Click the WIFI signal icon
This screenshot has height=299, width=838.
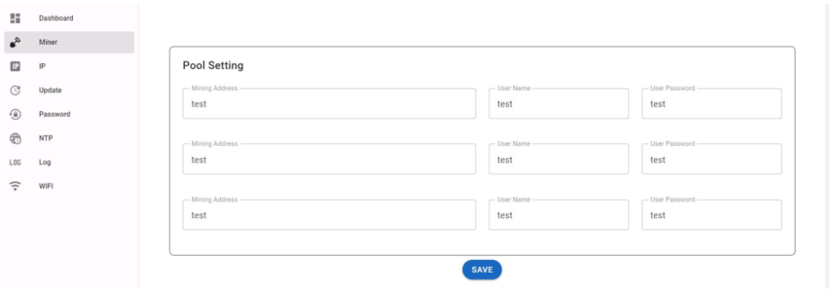point(15,186)
